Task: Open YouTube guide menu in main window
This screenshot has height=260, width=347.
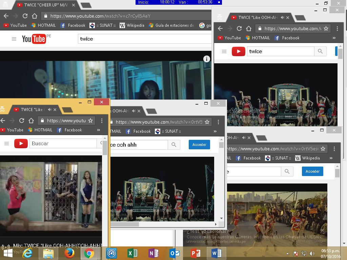Action: pyautogui.click(x=14, y=39)
